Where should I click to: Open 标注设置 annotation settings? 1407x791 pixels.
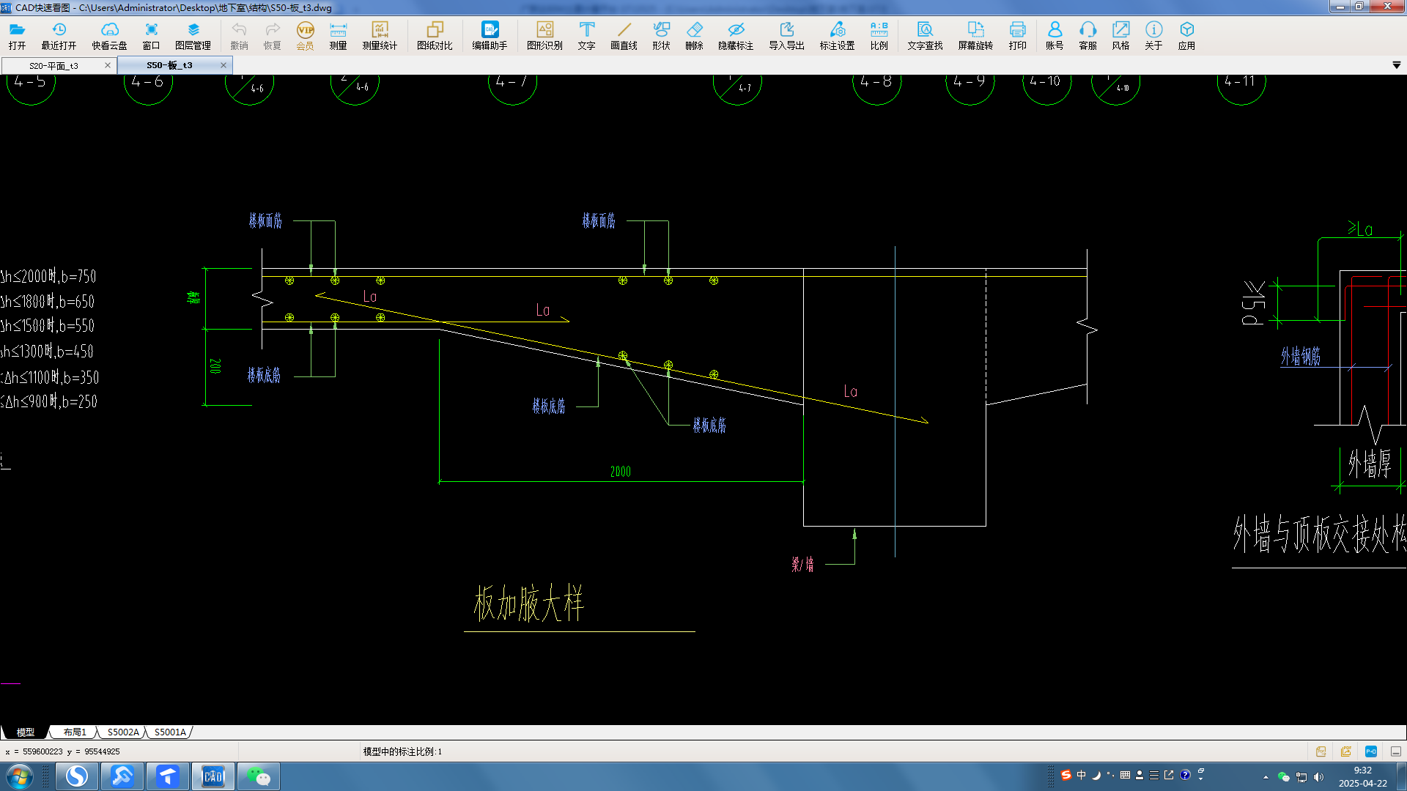[x=837, y=35]
